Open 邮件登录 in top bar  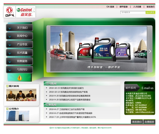(123, 7)
